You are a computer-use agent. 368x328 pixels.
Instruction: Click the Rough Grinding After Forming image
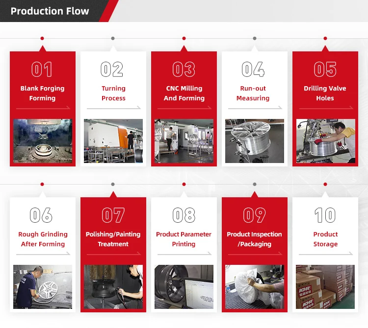[x=43, y=287]
